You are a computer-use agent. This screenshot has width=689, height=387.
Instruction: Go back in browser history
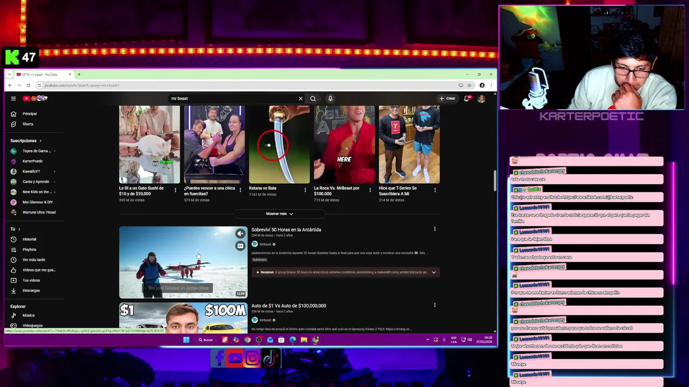[x=10, y=85]
